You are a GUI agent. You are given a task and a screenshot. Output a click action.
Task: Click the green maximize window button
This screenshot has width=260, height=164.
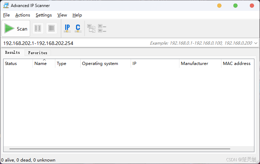[x=235, y=6]
